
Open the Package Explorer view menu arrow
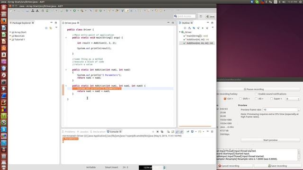[x=56, y=28]
